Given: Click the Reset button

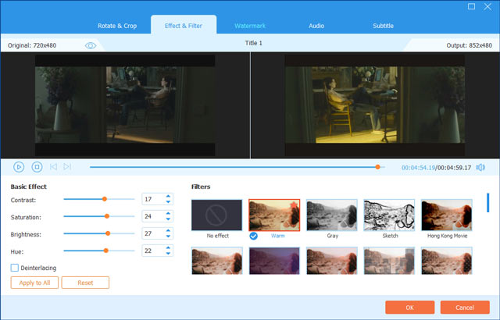Looking at the screenshot, I should [x=85, y=283].
